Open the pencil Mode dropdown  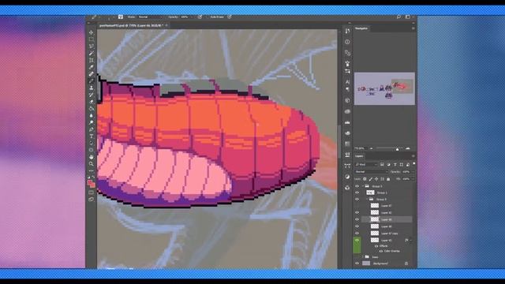150,17
